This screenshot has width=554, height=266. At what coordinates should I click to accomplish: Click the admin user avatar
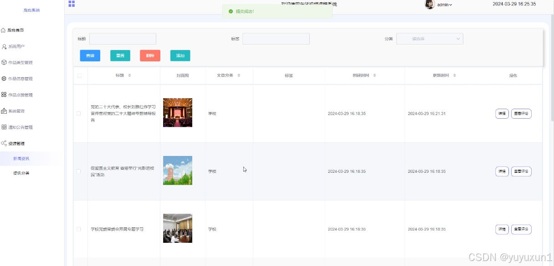pos(430,5)
